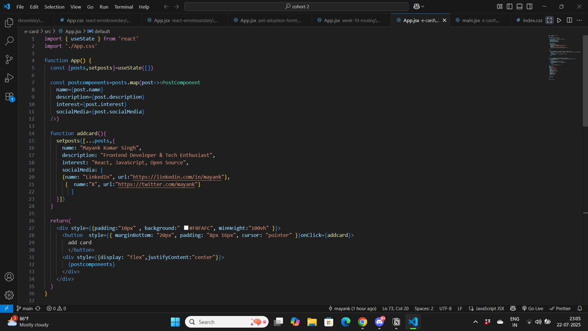Click the remote window icon in status bar
This screenshot has width=588, height=331.
click(x=6, y=308)
